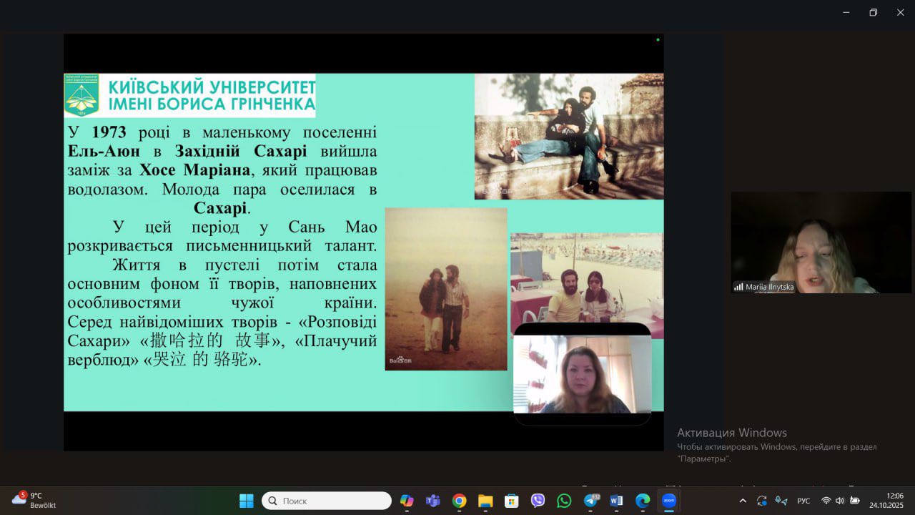The height and width of the screenshot is (515, 915).
Task: Click the Поиск taskbar search box
Action: click(326, 501)
